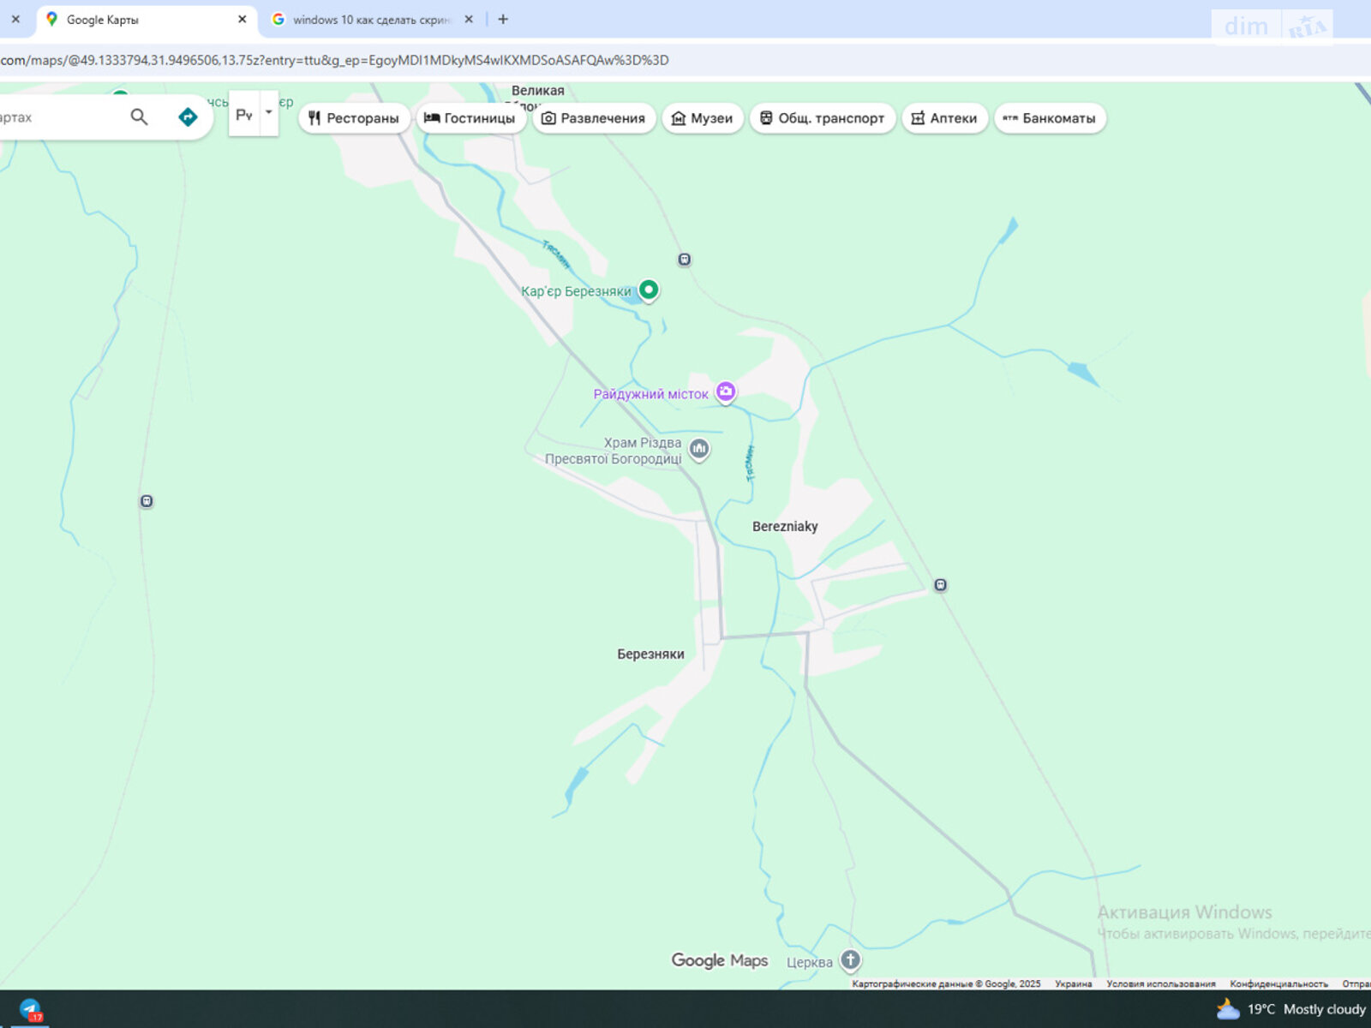Filter map by Гостиницы
1371x1028 pixels.
470,118
